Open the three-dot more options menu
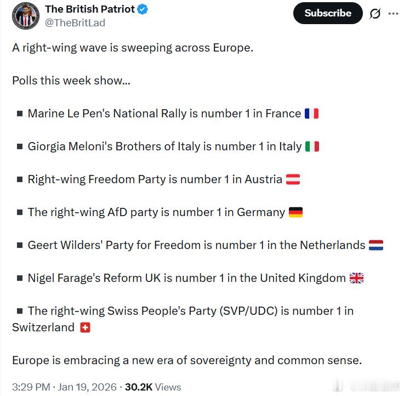This screenshot has height=396, width=404. tap(393, 14)
